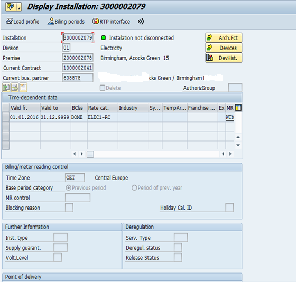Follow the Premise number 200002078 link
The image size is (296, 282).
[78, 58]
